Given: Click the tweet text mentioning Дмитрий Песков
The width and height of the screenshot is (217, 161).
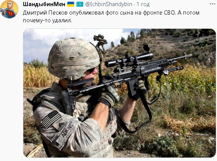Looking at the screenshot, I should coord(111,16).
